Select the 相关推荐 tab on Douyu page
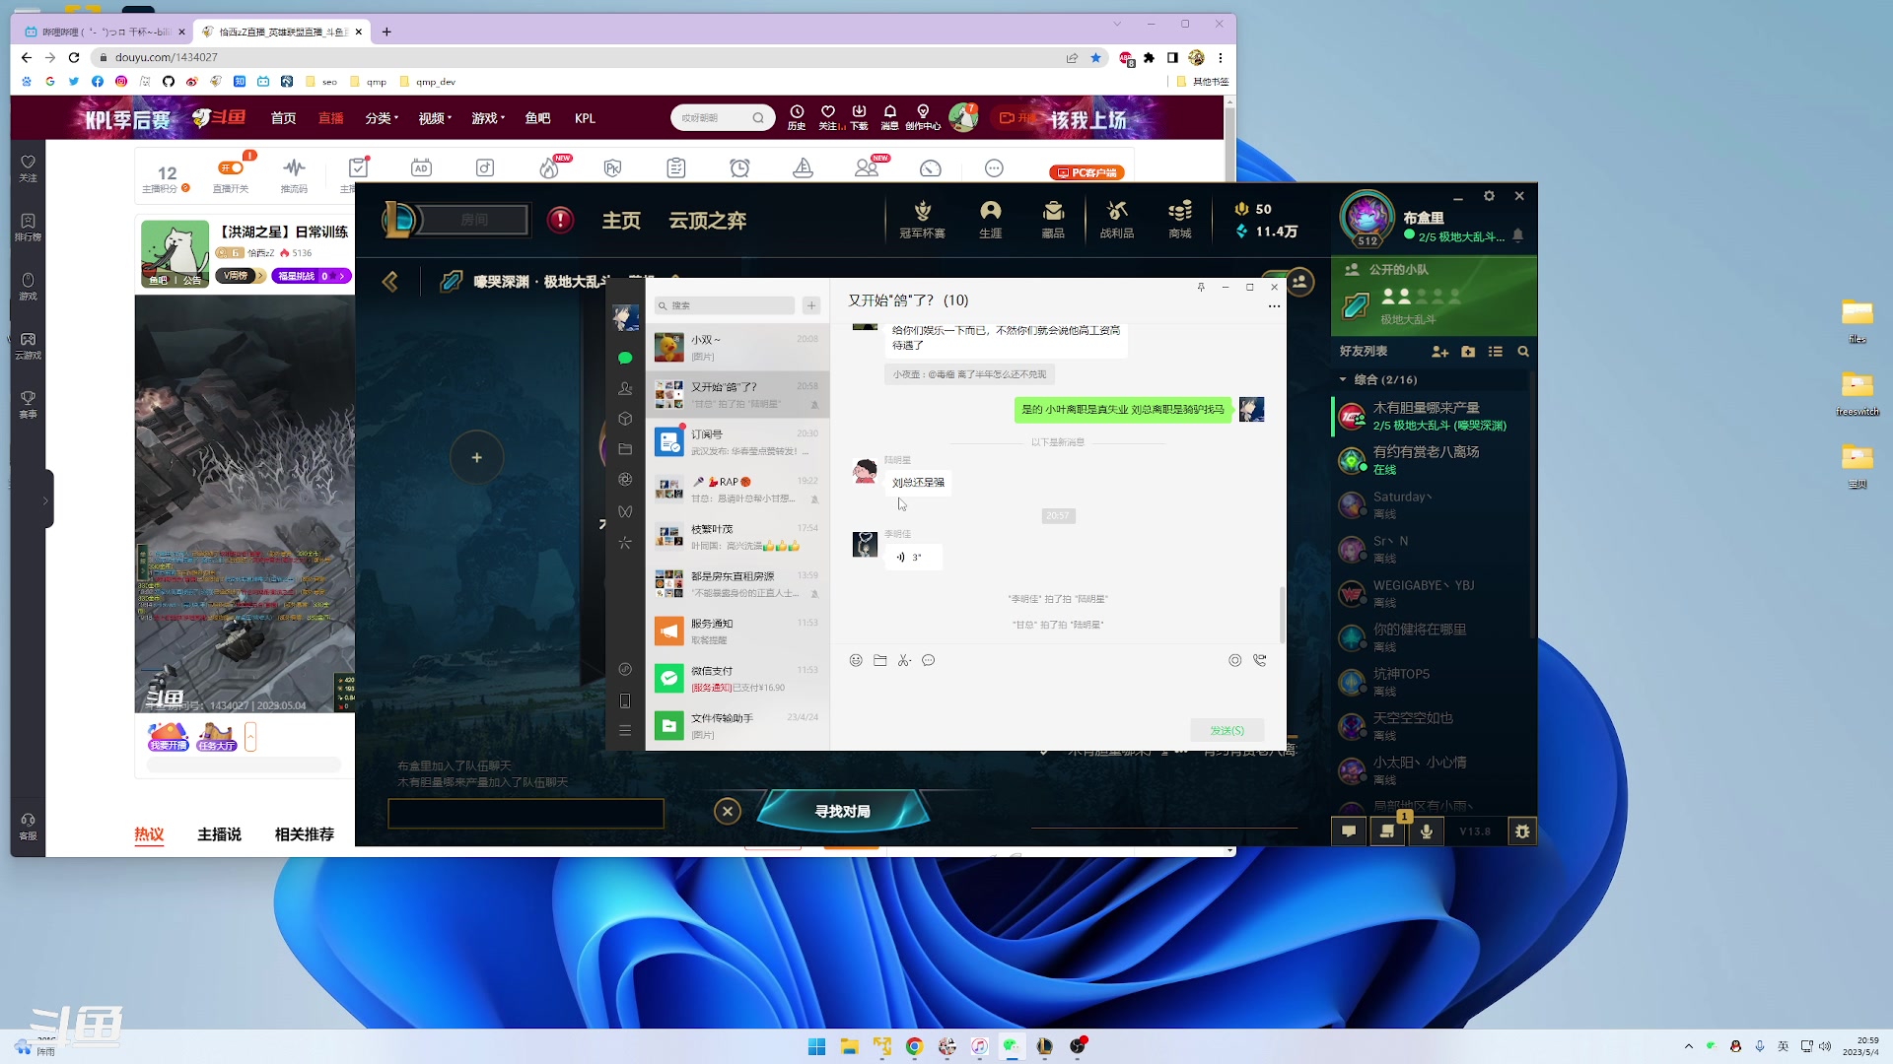 click(x=304, y=834)
